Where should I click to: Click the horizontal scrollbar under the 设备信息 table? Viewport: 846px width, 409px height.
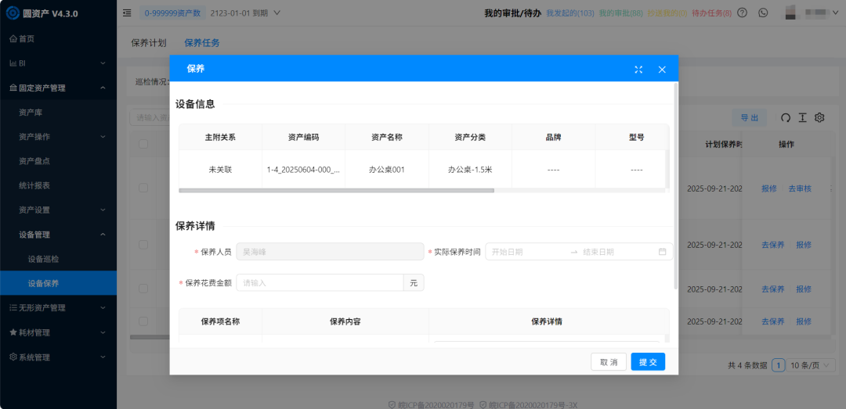337,190
